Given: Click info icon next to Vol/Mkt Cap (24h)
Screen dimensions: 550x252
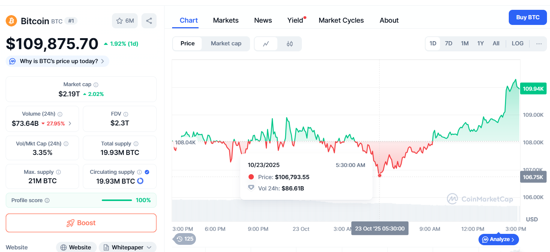Looking at the screenshot, I should [x=66, y=144].
